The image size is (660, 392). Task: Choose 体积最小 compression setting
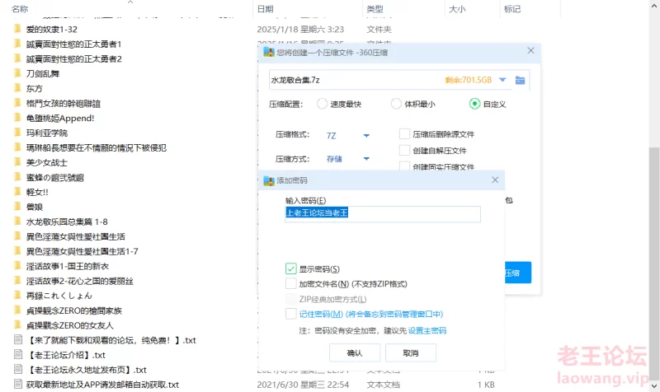click(396, 105)
